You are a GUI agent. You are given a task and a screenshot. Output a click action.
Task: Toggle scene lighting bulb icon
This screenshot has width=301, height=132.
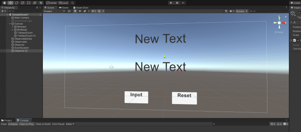pyautogui.click(x=75, y=11)
